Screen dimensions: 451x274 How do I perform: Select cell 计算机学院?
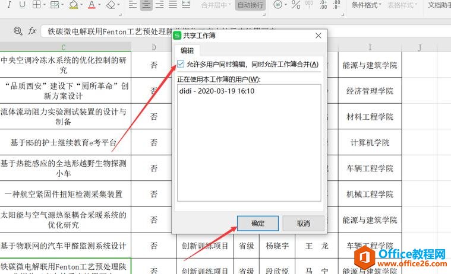[x=370, y=142]
